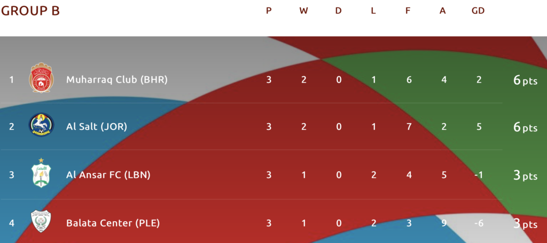
Task: Click the A column header
Action: click(x=443, y=11)
